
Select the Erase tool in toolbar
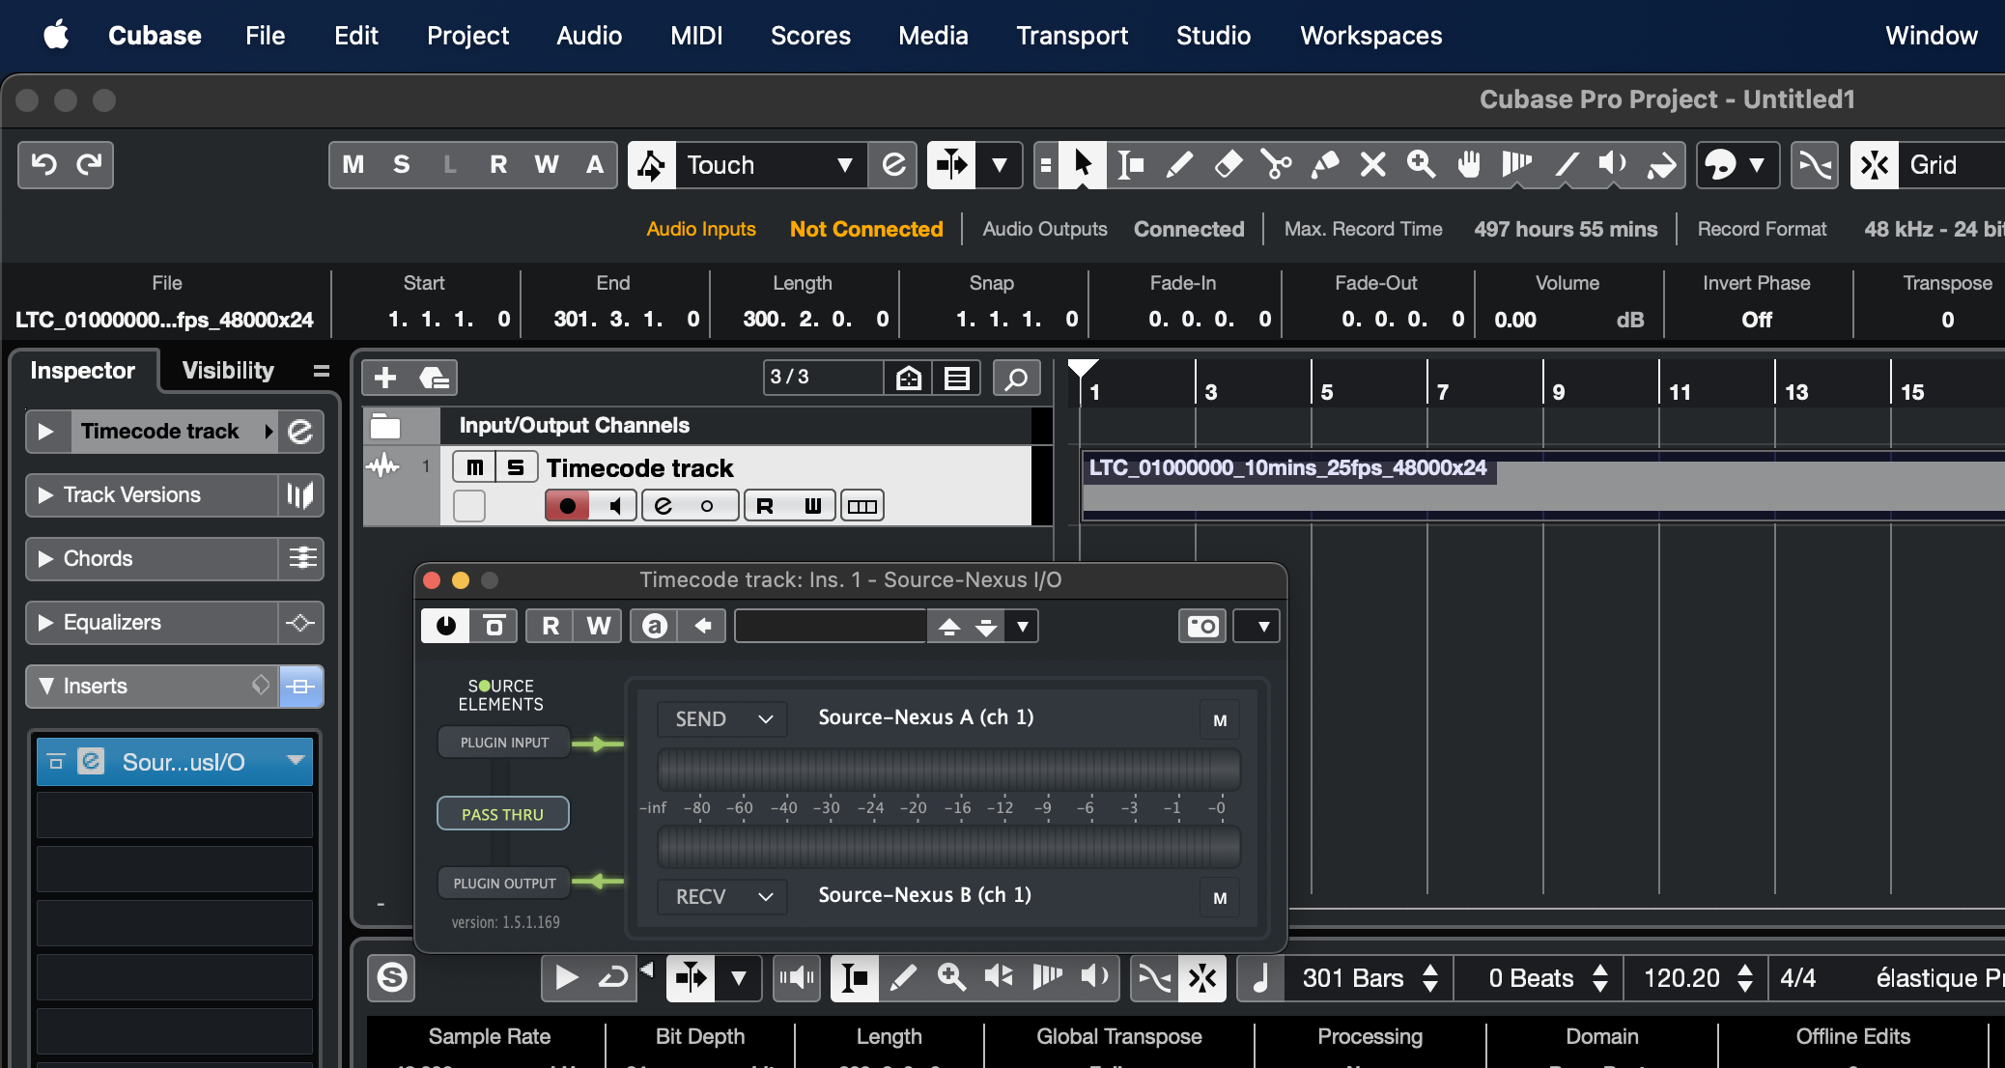[x=1228, y=165]
